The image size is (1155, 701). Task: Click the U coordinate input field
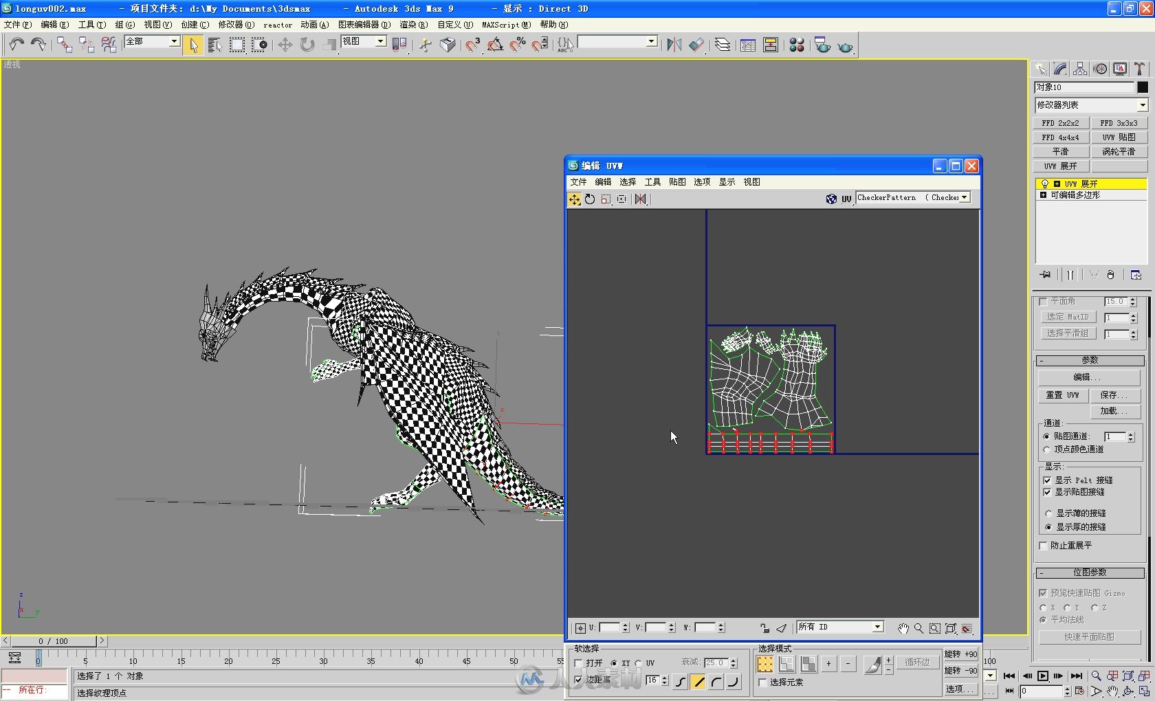[x=610, y=627]
